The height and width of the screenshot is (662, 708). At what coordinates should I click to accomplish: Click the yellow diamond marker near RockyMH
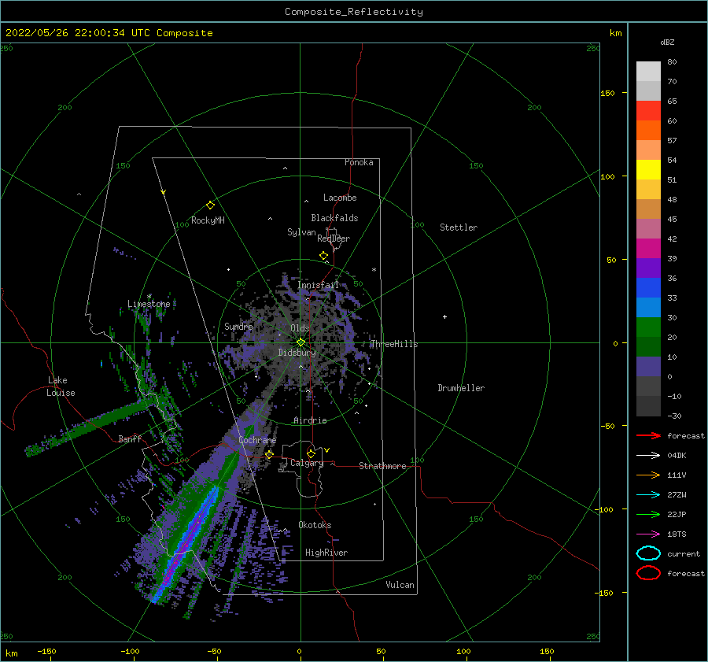210,205
